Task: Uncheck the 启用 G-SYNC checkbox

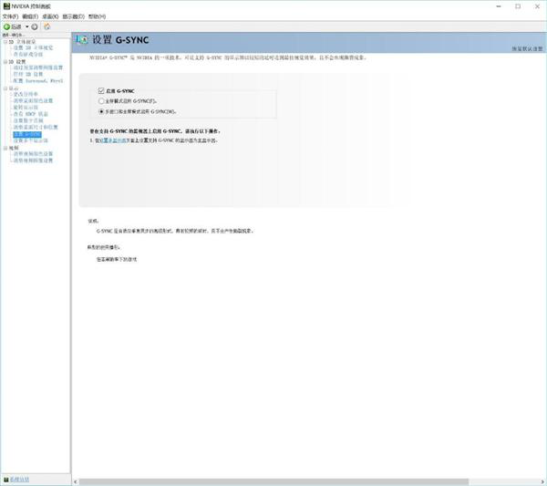Action: pos(101,91)
